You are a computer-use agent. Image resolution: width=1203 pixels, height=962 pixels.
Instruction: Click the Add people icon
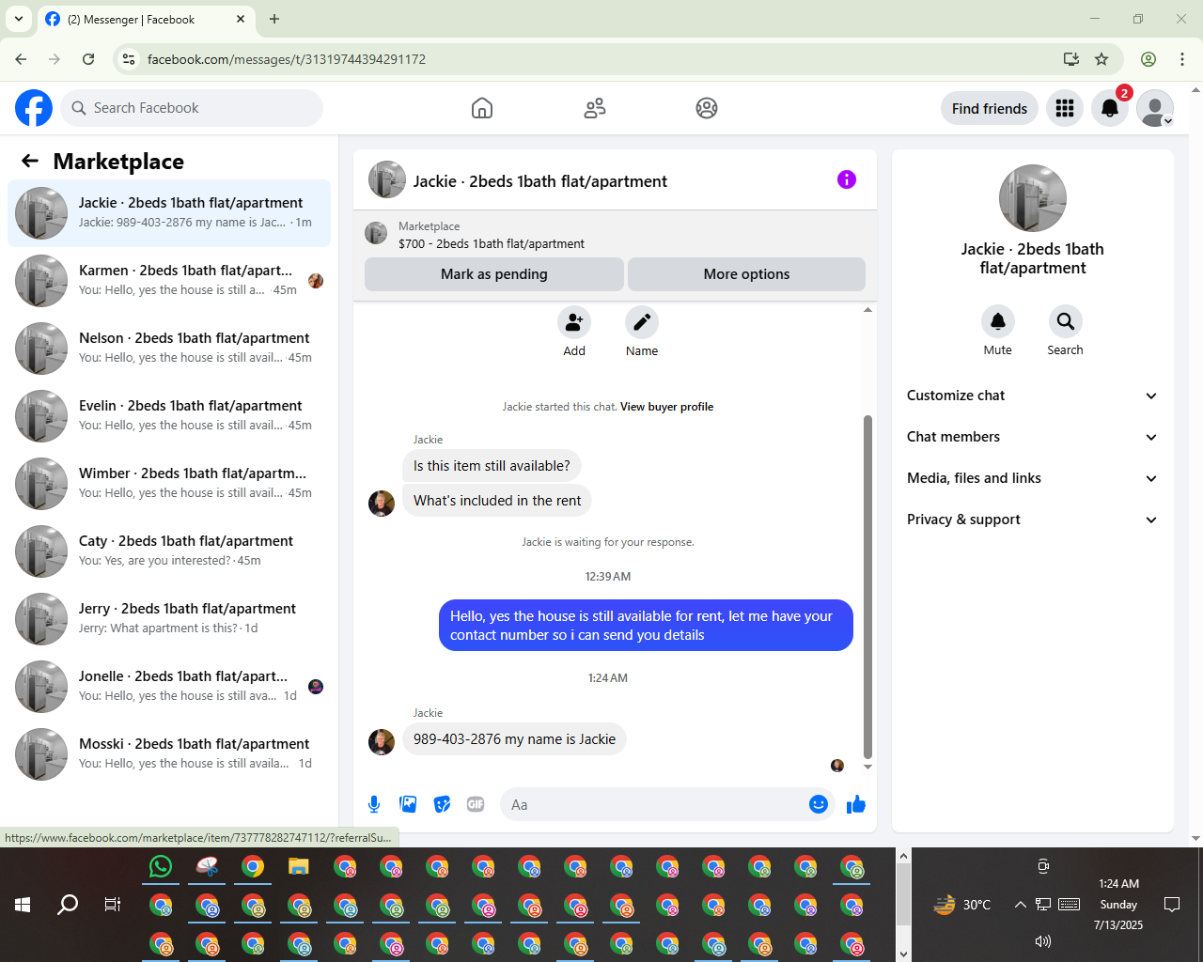[x=574, y=322]
